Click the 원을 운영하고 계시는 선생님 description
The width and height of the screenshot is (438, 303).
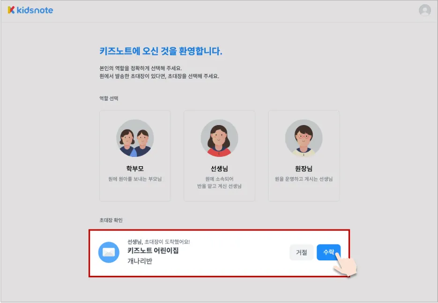304,179
